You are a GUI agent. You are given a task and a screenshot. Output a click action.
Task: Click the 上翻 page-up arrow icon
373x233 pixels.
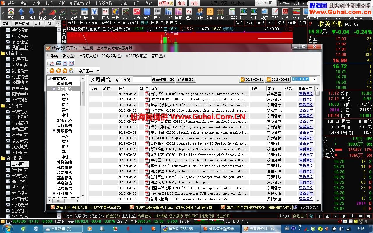pyautogui.click(x=21, y=13)
